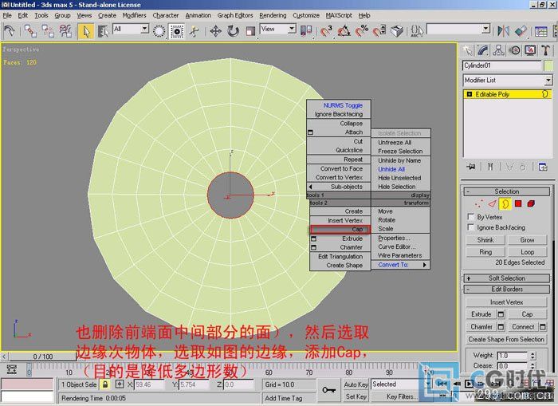
Task: Click Extrude settings box in quad menu
Action: click(x=314, y=238)
